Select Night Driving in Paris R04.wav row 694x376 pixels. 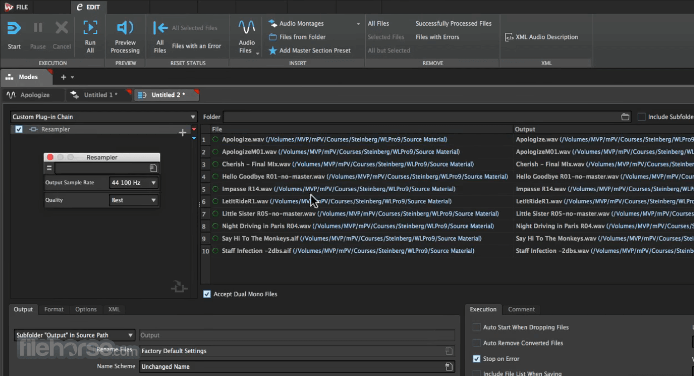point(357,226)
